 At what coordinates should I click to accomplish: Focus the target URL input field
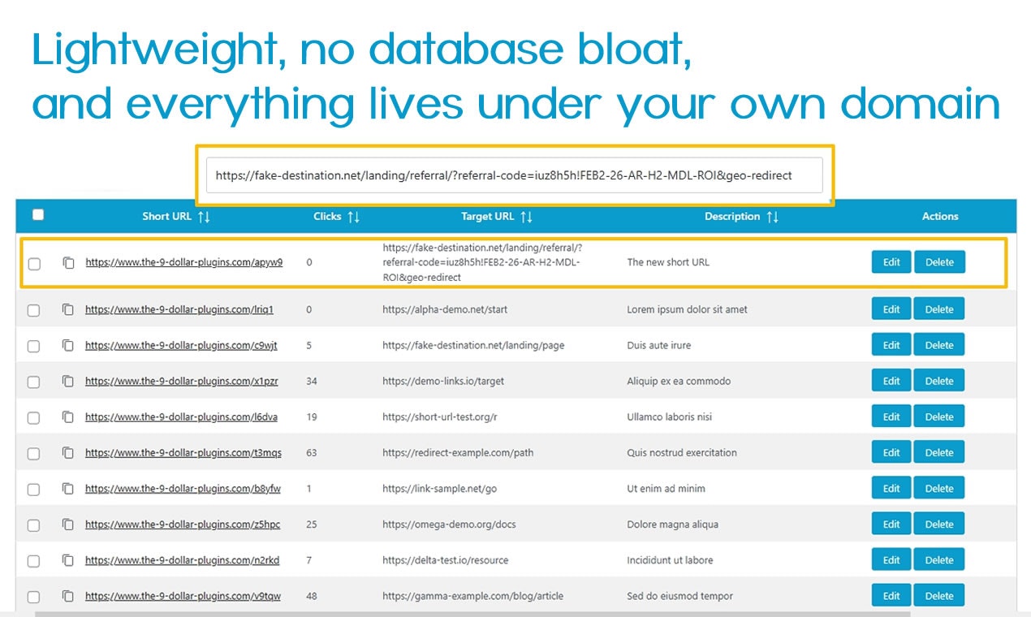click(515, 175)
